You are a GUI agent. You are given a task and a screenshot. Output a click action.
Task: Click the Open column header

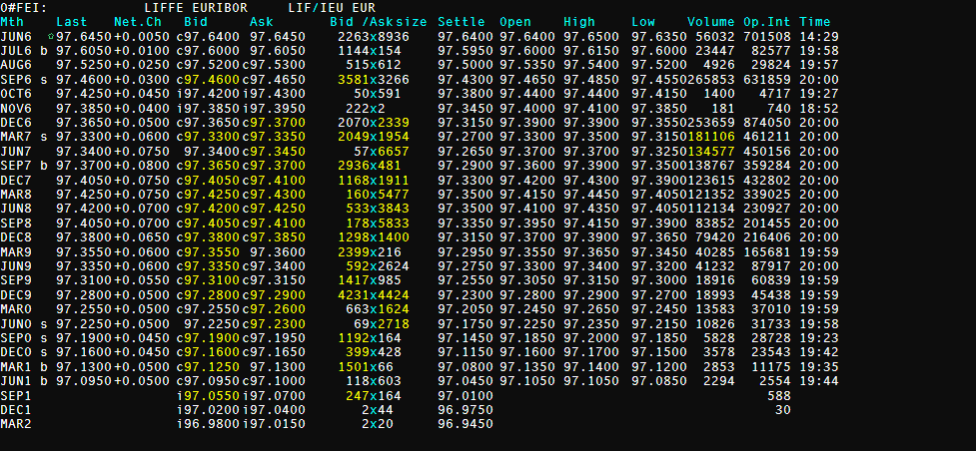click(x=514, y=22)
